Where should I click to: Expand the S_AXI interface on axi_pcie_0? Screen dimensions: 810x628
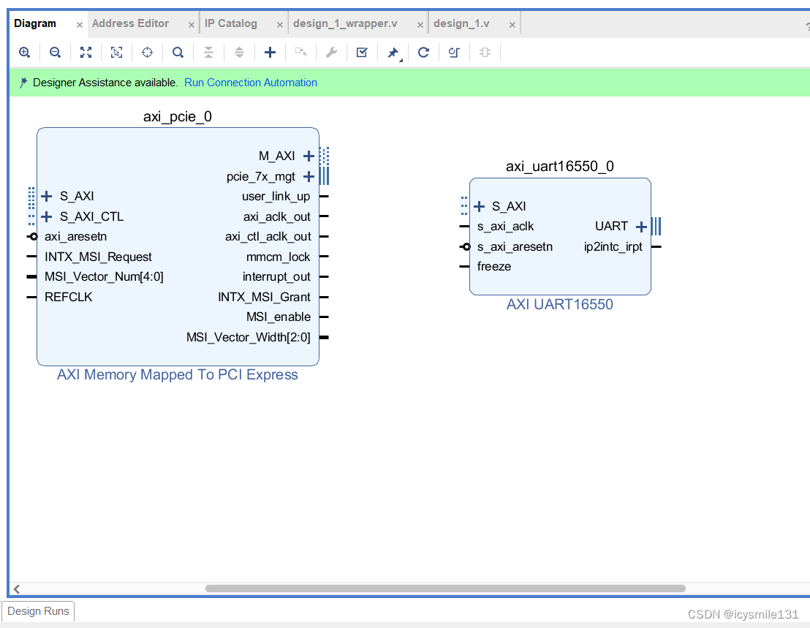pyautogui.click(x=47, y=196)
